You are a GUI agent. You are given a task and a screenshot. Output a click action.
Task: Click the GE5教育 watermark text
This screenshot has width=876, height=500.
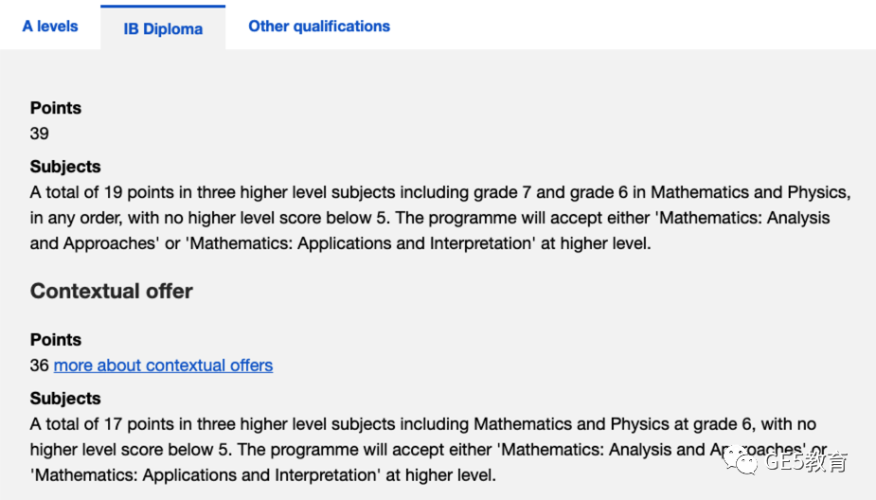click(806, 461)
